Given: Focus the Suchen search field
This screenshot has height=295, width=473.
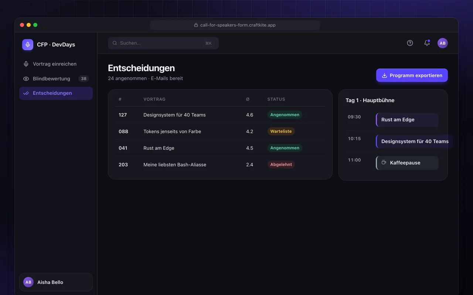Looking at the screenshot, I should tap(163, 43).
